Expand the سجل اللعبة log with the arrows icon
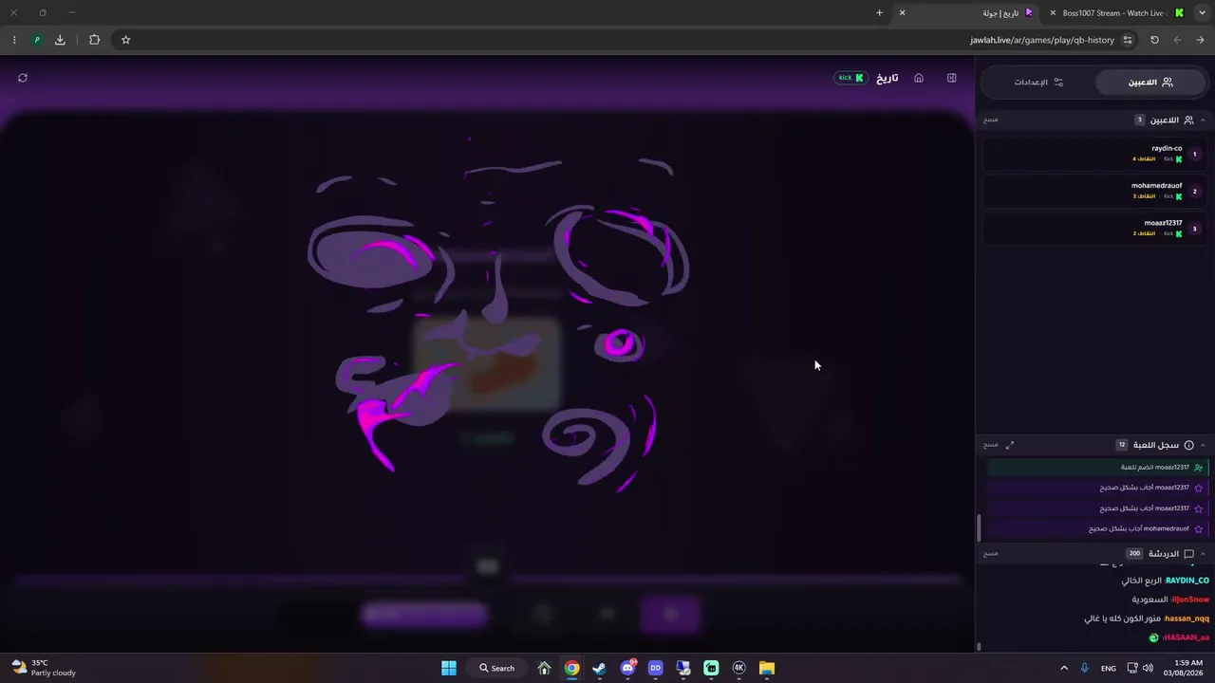The image size is (1215, 683). point(1010,445)
